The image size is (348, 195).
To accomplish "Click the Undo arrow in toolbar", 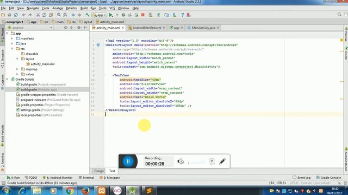I will point(24,15).
